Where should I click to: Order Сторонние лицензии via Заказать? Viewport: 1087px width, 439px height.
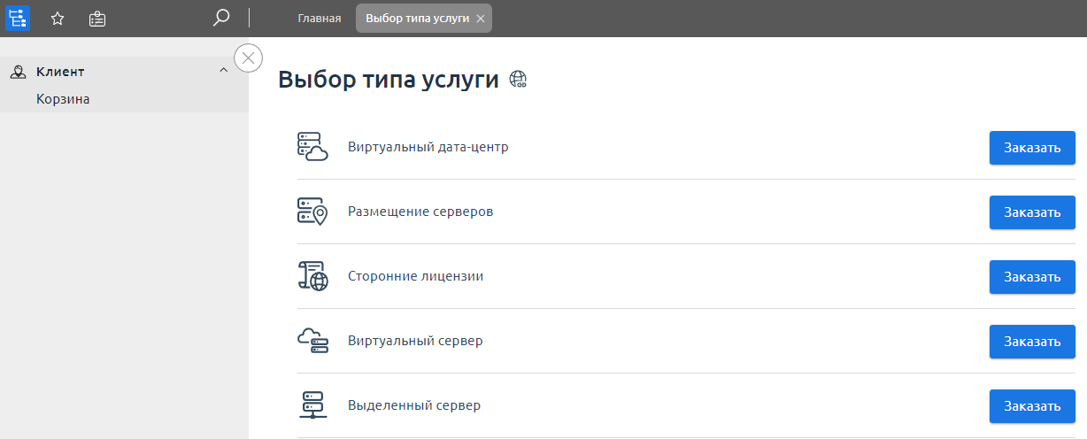point(1031,277)
